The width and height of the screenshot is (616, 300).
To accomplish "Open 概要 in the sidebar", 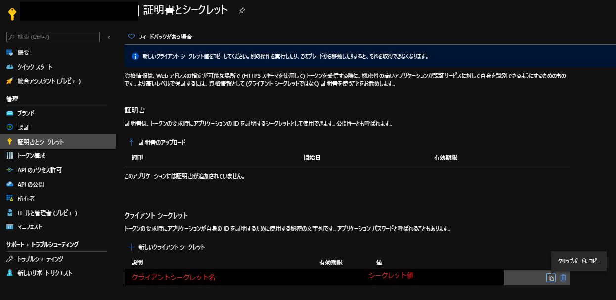I will pyautogui.click(x=23, y=52).
